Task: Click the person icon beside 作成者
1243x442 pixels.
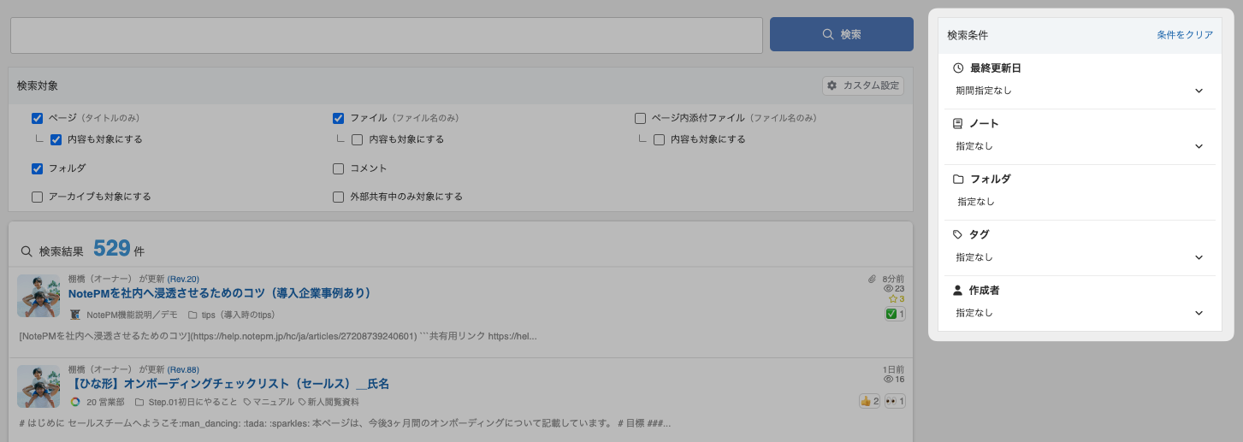Action: (958, 290)
